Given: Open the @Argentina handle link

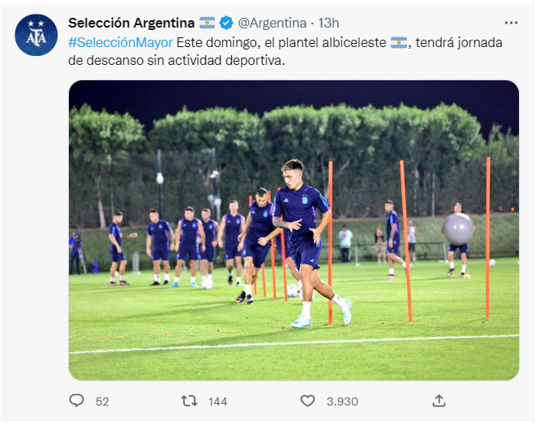Looking at the screenshot, I should pyautogui.click(x=272, y=24).
